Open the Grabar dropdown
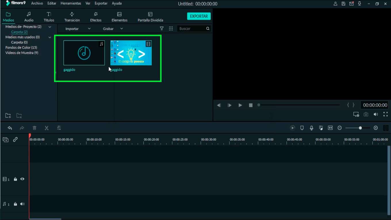This screenshot has height=220, width=391. (x=113, y=29)
